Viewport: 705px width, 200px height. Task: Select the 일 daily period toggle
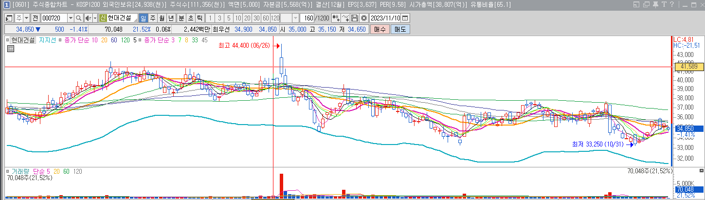143,18
